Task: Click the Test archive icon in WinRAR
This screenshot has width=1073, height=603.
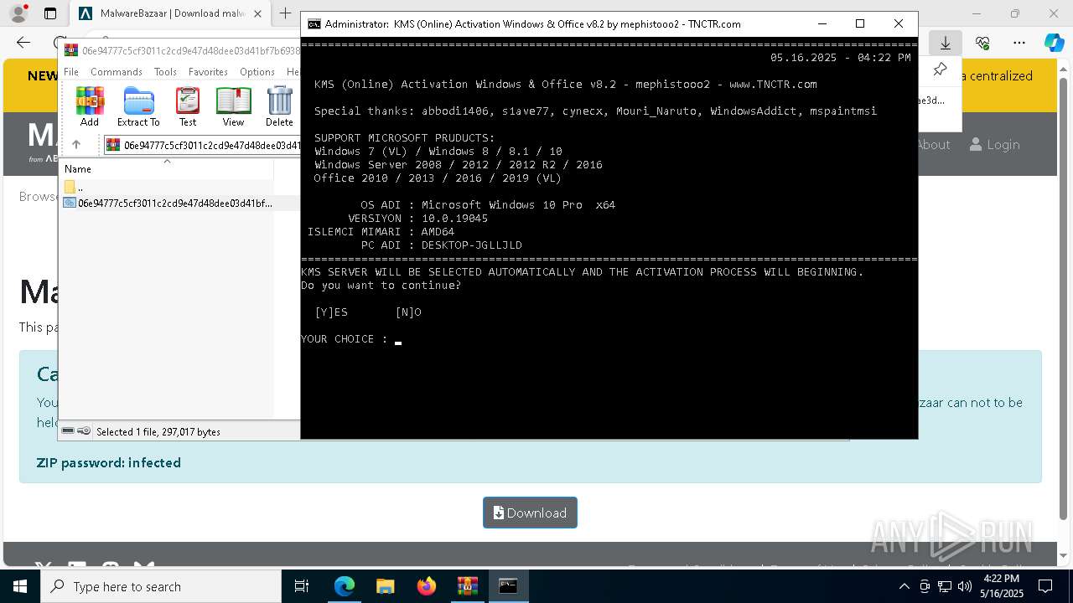Action: pos(188,106)
